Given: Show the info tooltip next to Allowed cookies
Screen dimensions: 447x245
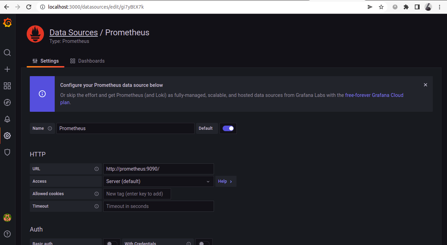Looking at the screenshot, I should (x=97, y=194).
